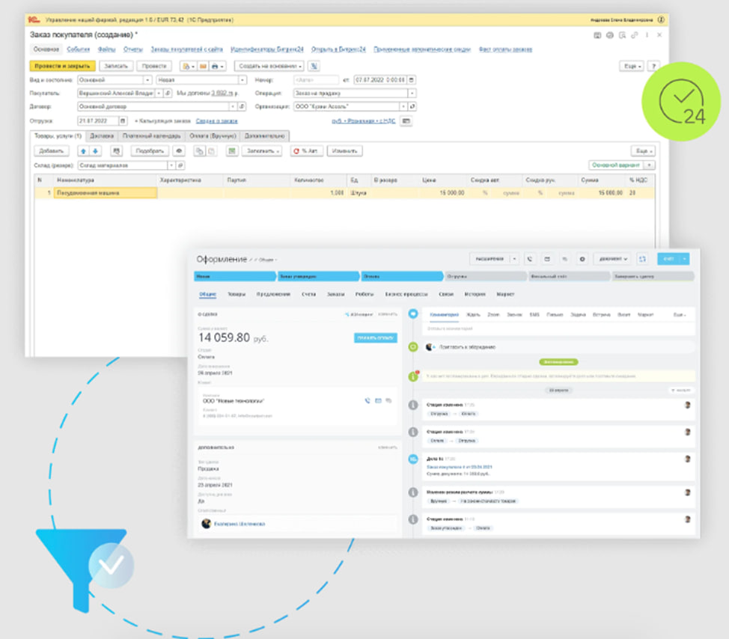Click the Посудомоечная машина nomenclature cell
This screenshot has height=639, width=729.
point(105,193)
